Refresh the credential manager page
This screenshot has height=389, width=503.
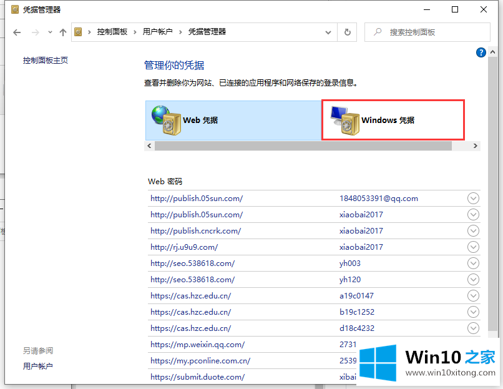tap(348, 32)
